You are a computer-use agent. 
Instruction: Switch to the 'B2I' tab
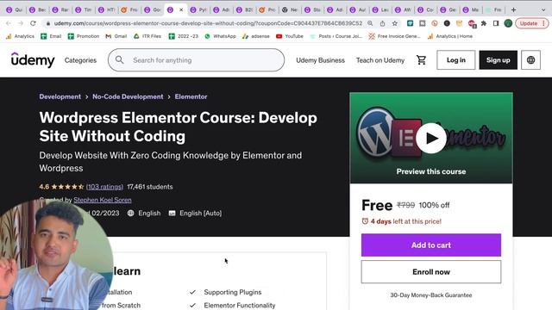point(244,9)
